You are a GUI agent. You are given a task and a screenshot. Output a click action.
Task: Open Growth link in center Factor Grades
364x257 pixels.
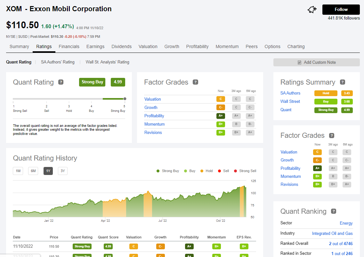[x=151, y=108]
